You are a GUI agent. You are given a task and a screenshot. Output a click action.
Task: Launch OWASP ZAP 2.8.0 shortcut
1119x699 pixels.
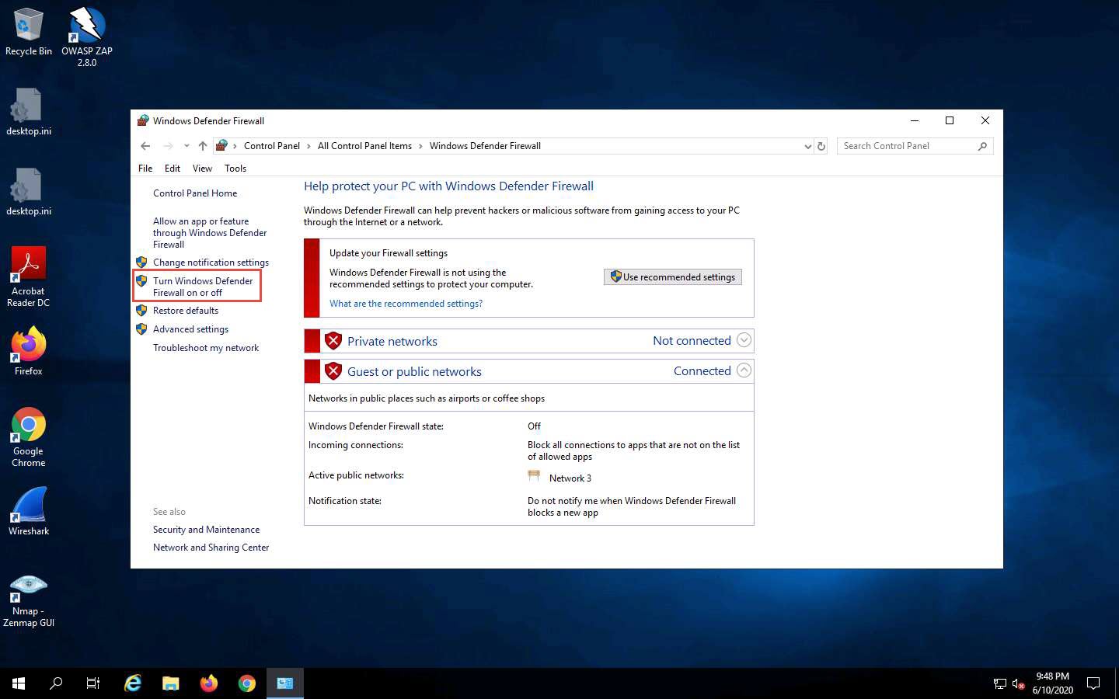coord(86,37)
